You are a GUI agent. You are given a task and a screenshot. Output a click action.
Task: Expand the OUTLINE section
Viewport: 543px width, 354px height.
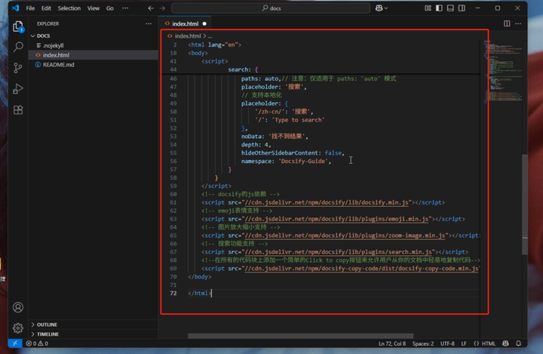(47, 325)
